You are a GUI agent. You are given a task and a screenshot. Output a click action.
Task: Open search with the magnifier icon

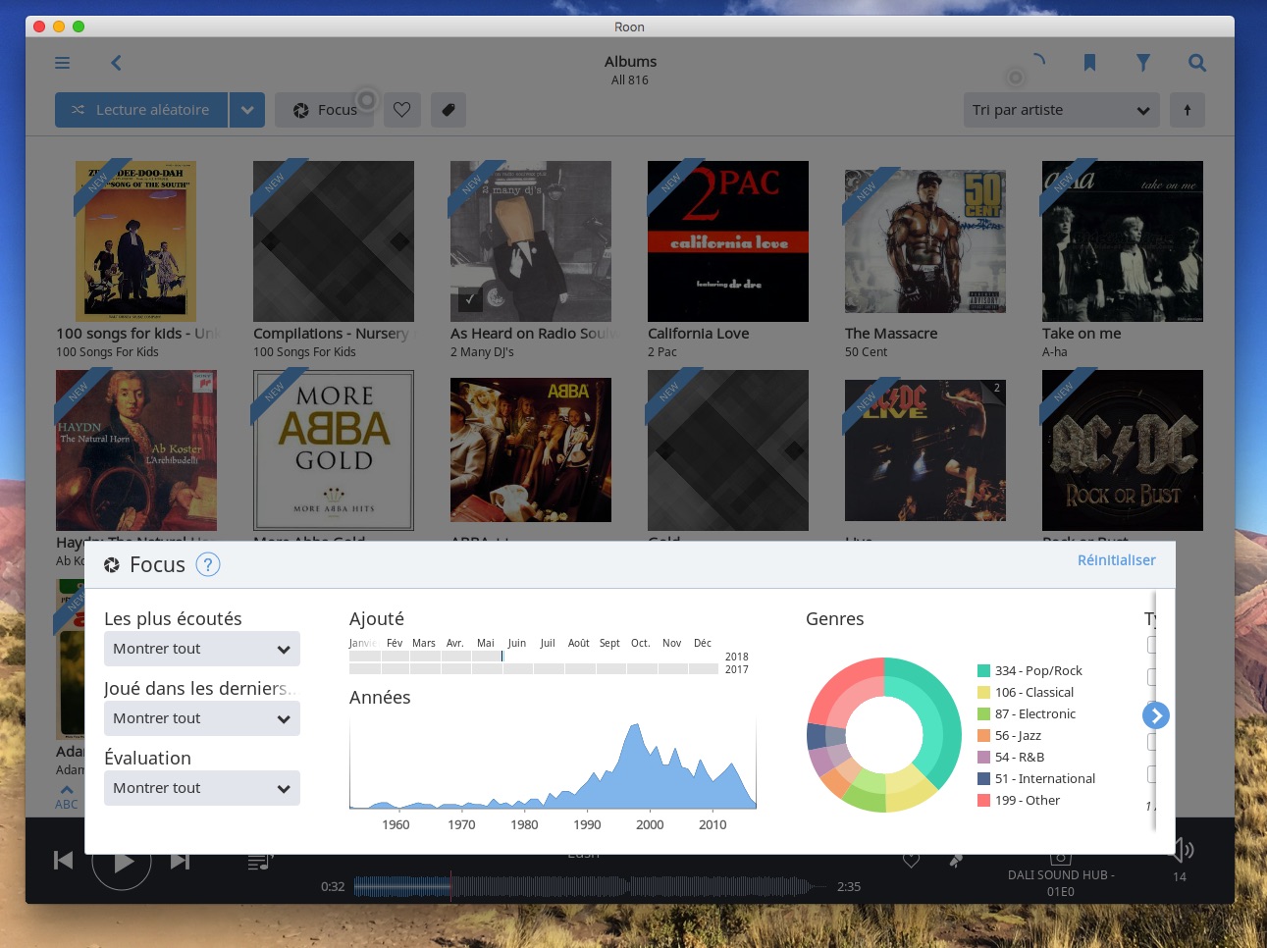pyautogui.click(x=1197, y=63)
